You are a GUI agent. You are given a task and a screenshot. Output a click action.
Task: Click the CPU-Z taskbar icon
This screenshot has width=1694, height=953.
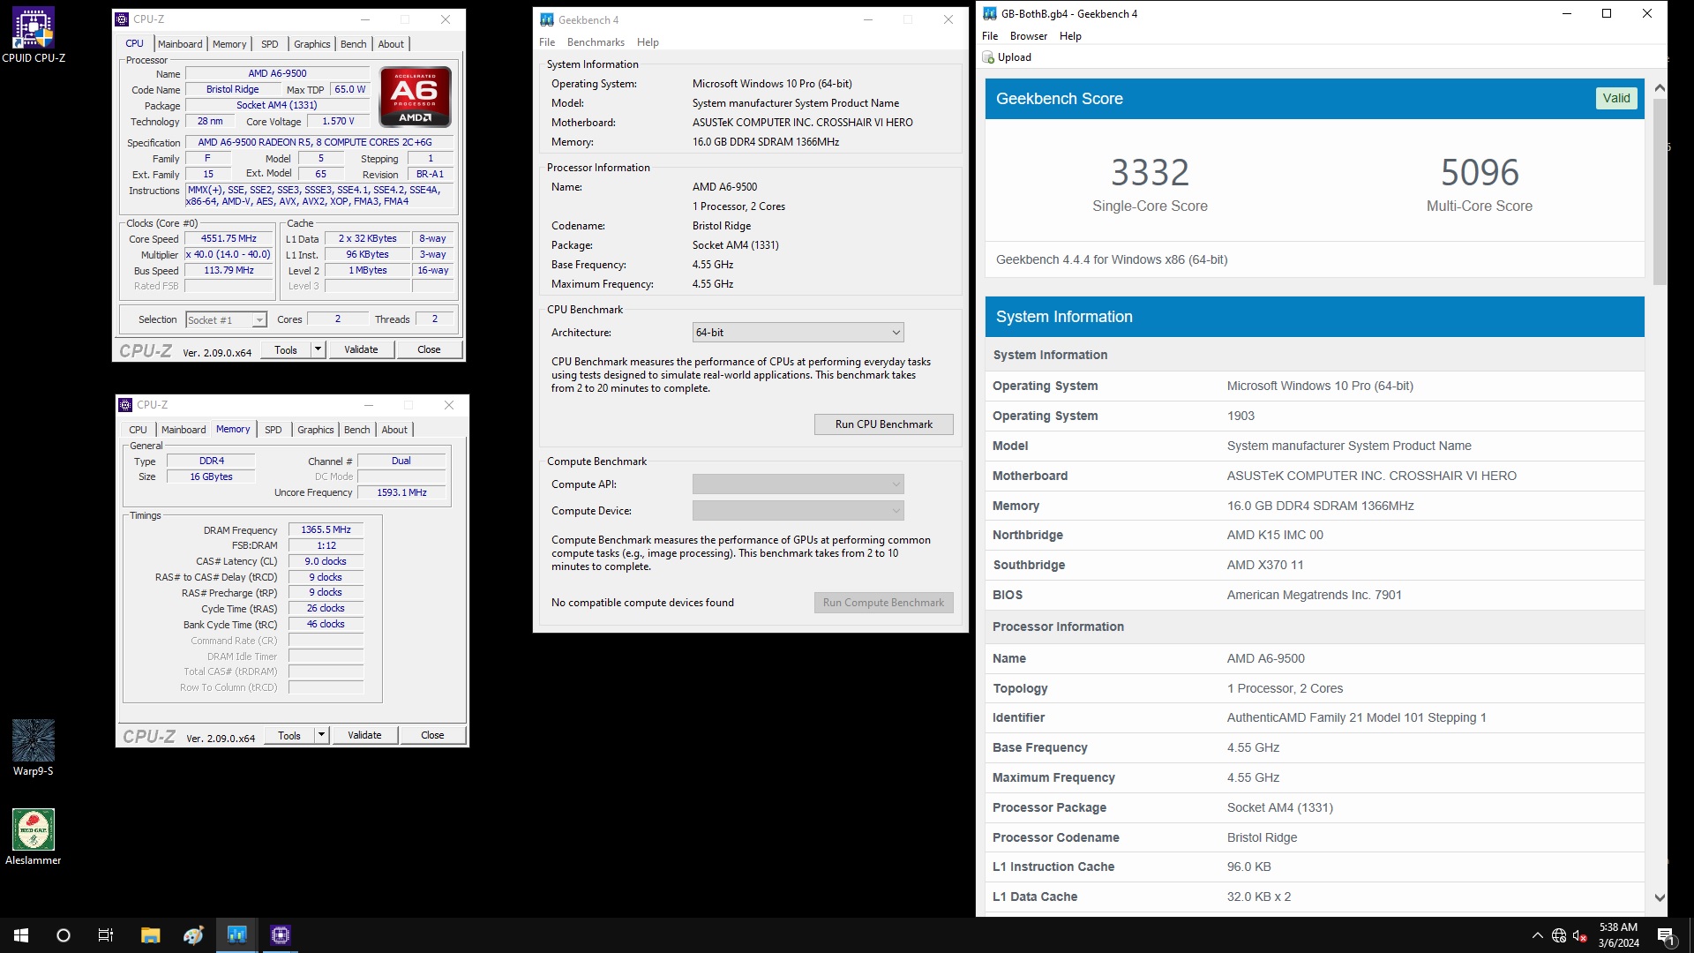tap(281, 935)
